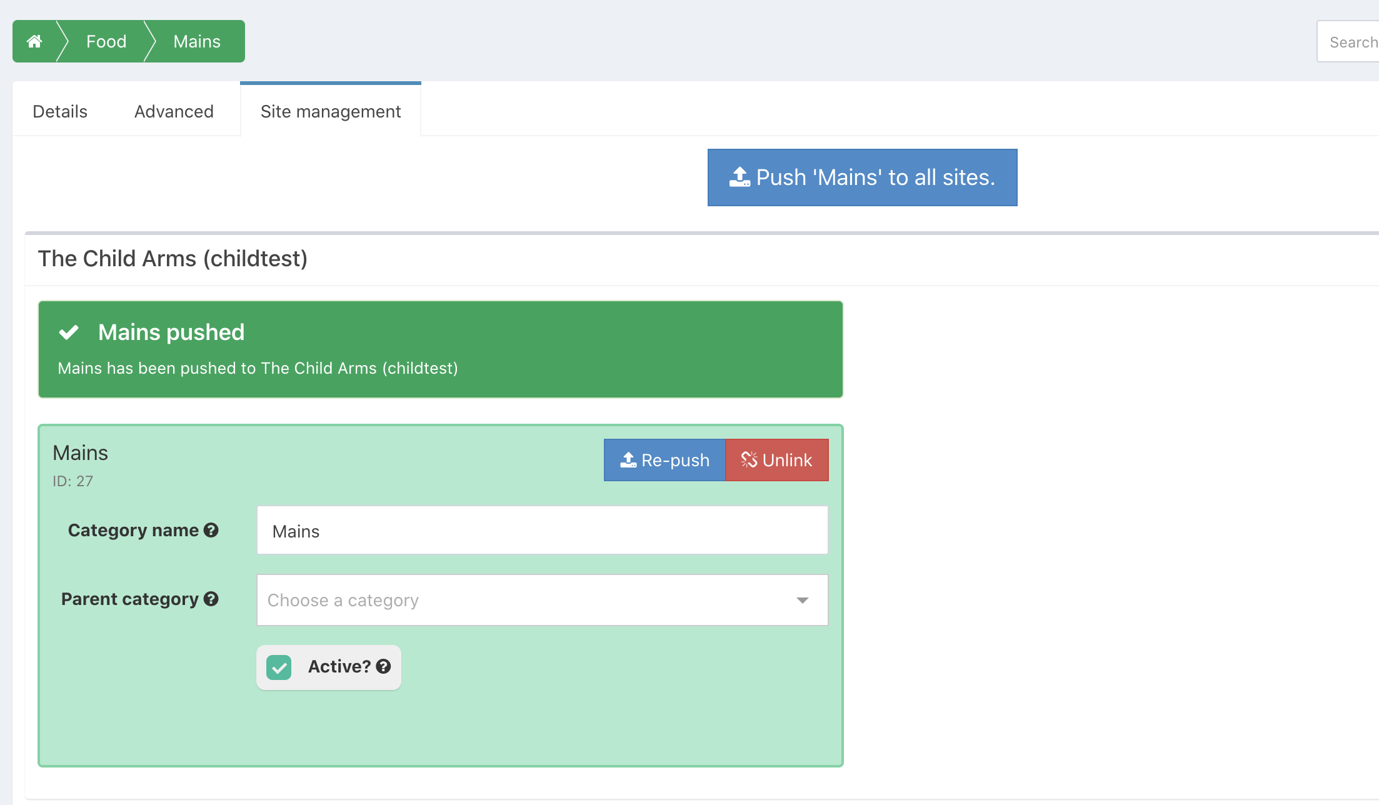Push 'Mains' to all sites
The image size is (1379, 805).
(x=875, y=177)
